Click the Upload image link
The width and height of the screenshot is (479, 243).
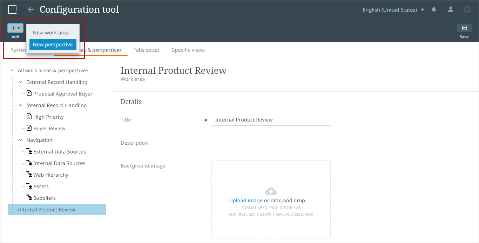point(245,201)
